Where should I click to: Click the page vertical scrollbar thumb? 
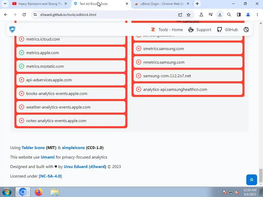coord(261,175)
